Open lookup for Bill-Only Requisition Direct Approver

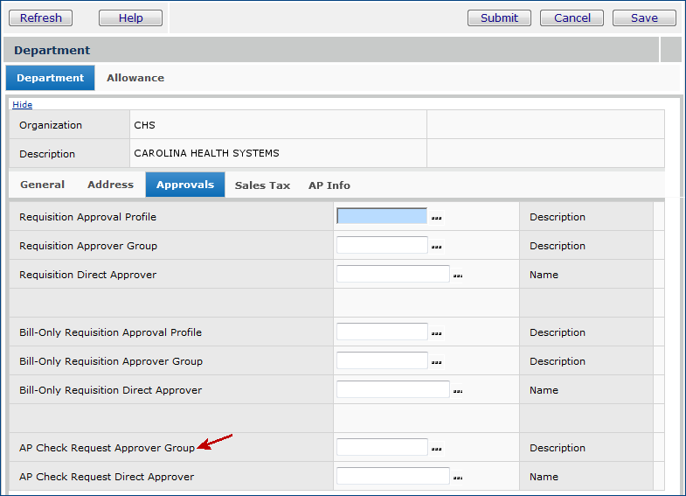click(458, 391)
